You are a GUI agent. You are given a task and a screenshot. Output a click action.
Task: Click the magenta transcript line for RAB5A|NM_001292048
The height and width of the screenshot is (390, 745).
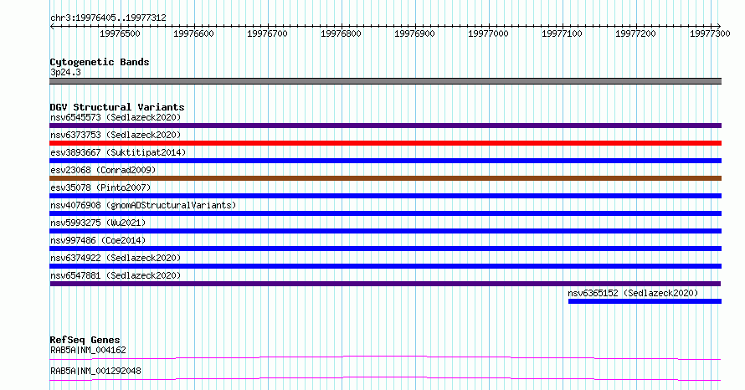[x=385, y=378]
